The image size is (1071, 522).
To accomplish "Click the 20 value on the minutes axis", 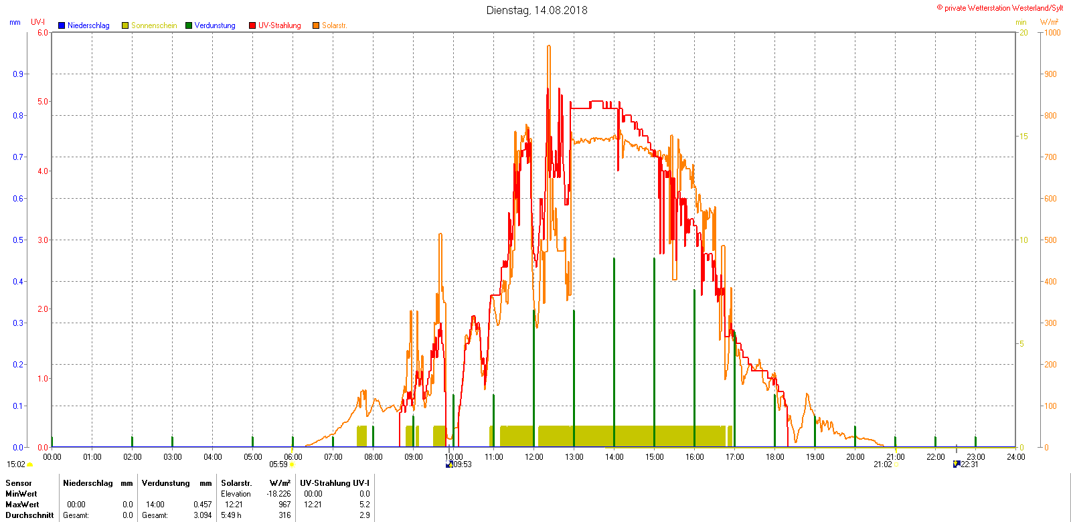I will pos(1023,33).
